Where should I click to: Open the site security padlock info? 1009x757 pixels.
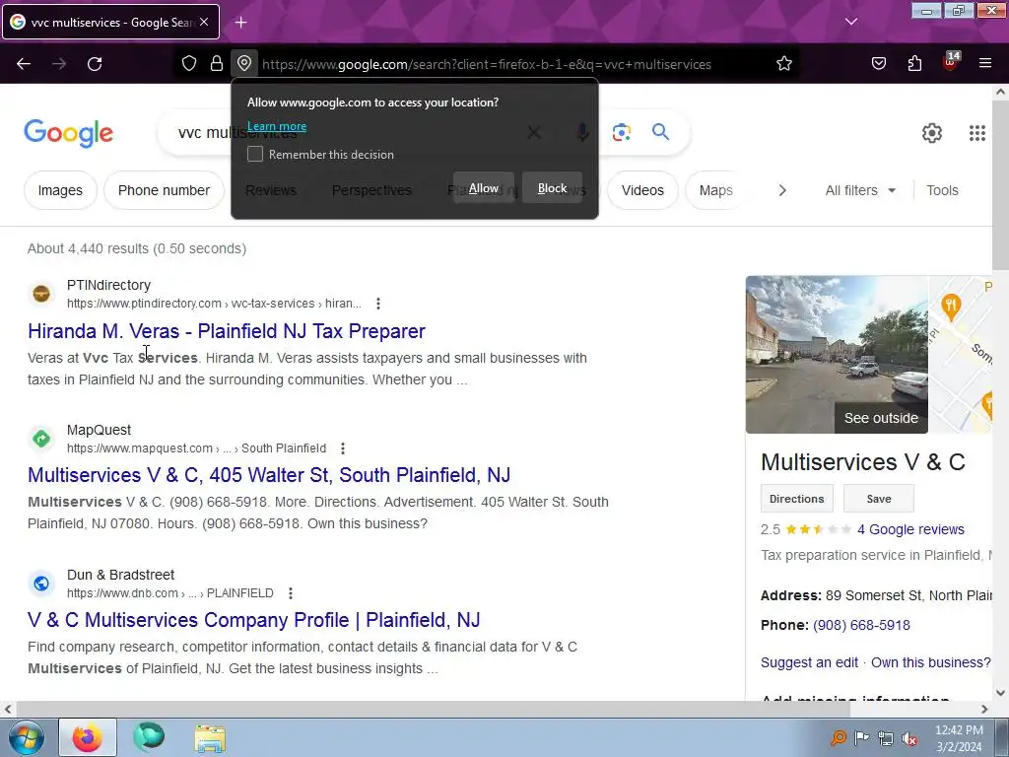pos(217,64)
